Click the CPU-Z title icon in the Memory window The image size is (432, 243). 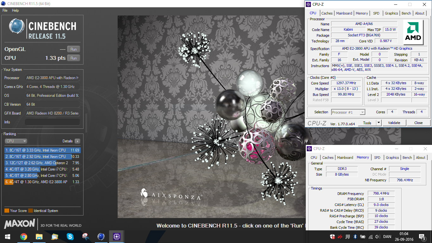click(310, 149)
